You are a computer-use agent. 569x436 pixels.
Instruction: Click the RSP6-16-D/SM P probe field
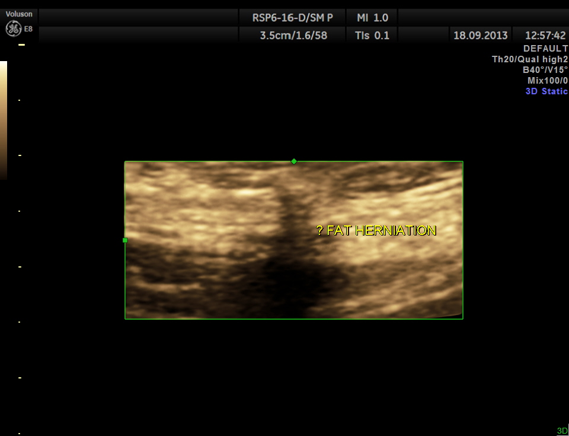pyautogui.click(x=293, y=18)
